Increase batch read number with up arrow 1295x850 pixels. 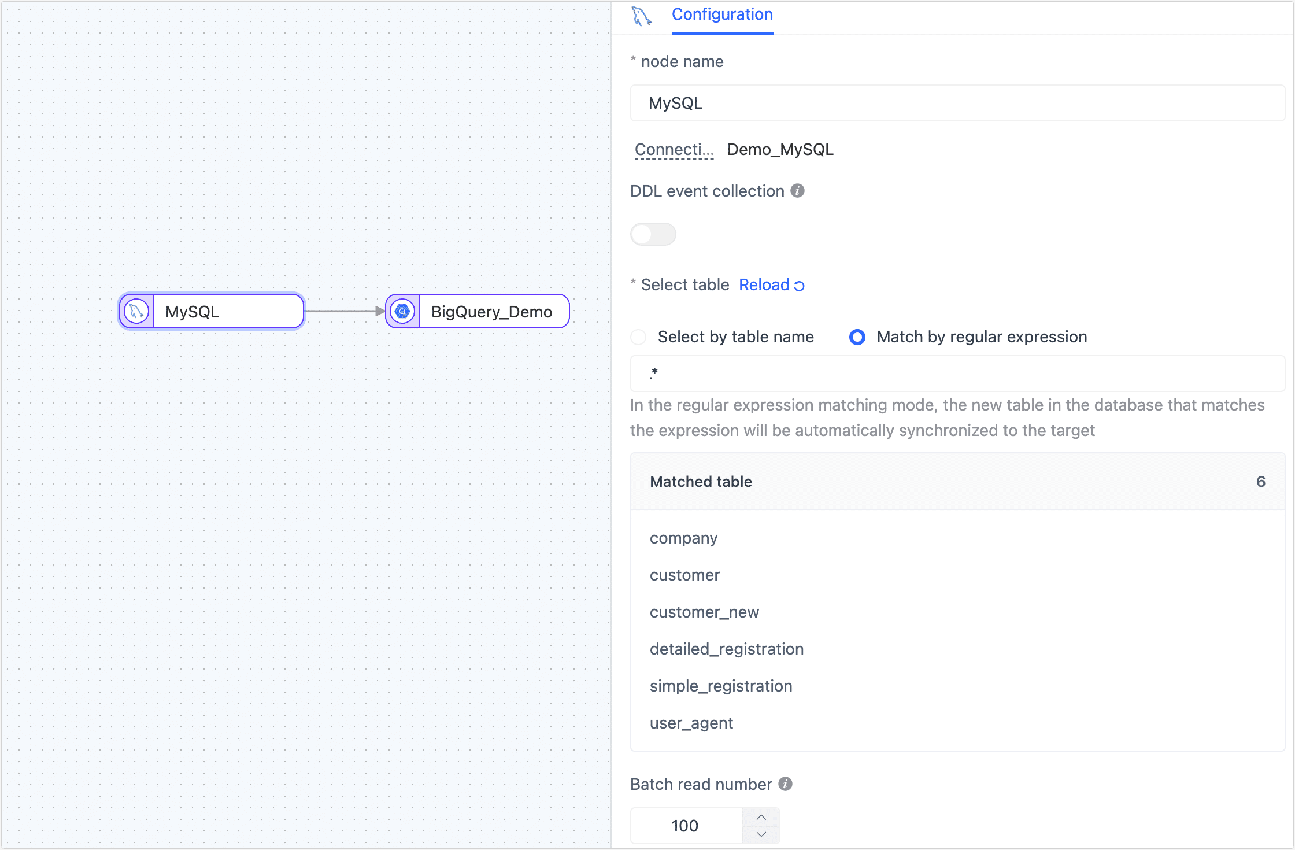[x=761, y=817]
